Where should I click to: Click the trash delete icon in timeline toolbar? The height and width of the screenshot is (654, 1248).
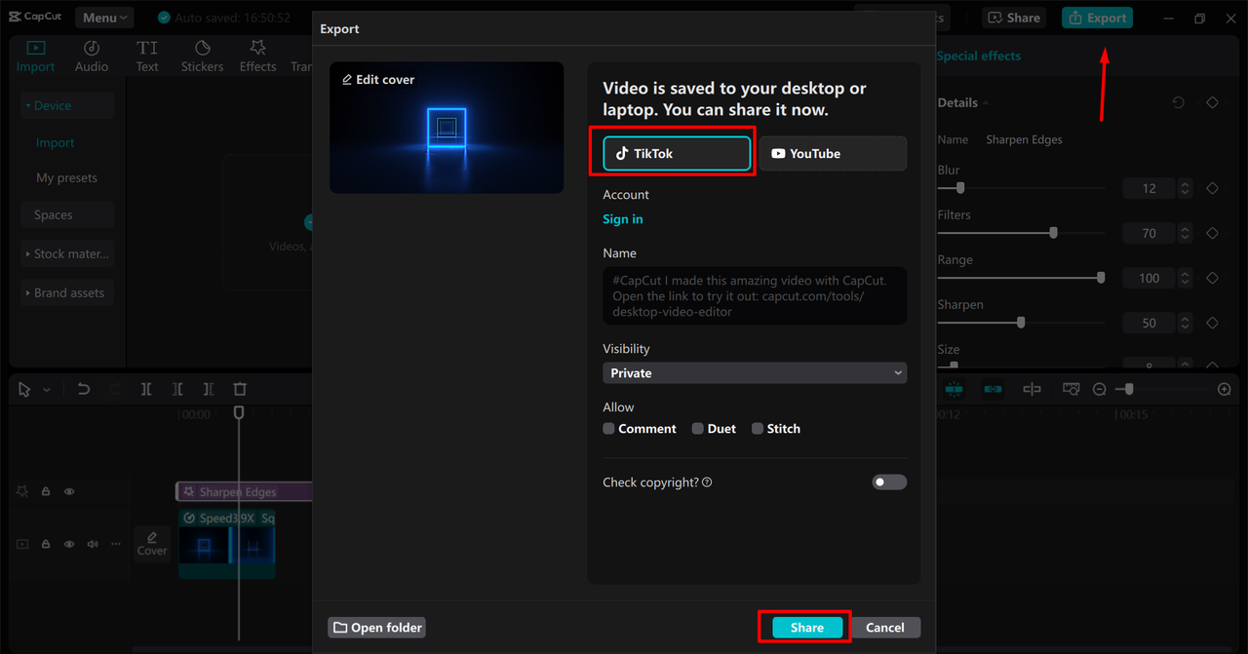tap(240, 389)
